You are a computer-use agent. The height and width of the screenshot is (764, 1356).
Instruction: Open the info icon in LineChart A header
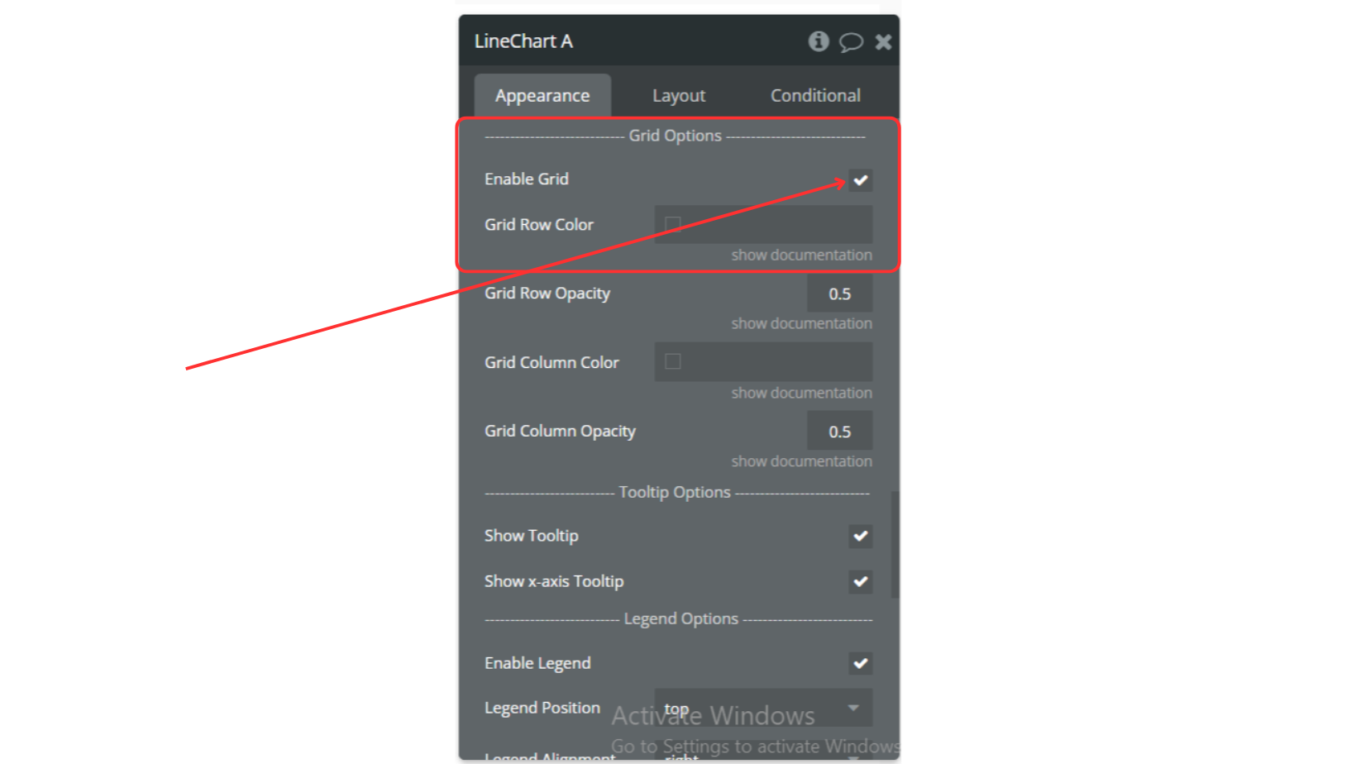[819, 41]
